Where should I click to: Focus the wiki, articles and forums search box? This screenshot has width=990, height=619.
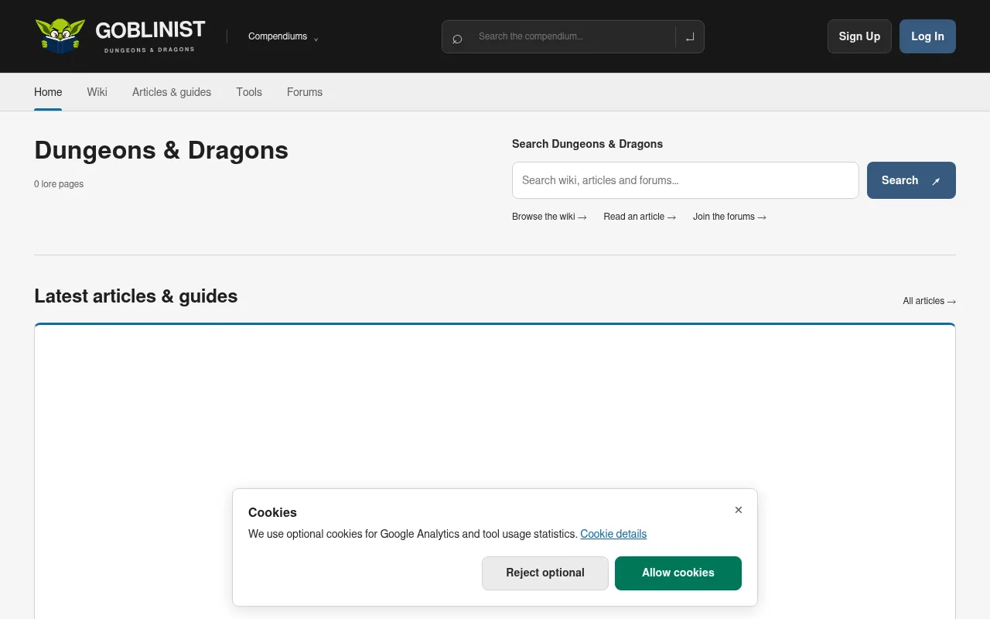click(x=685, y=180)
